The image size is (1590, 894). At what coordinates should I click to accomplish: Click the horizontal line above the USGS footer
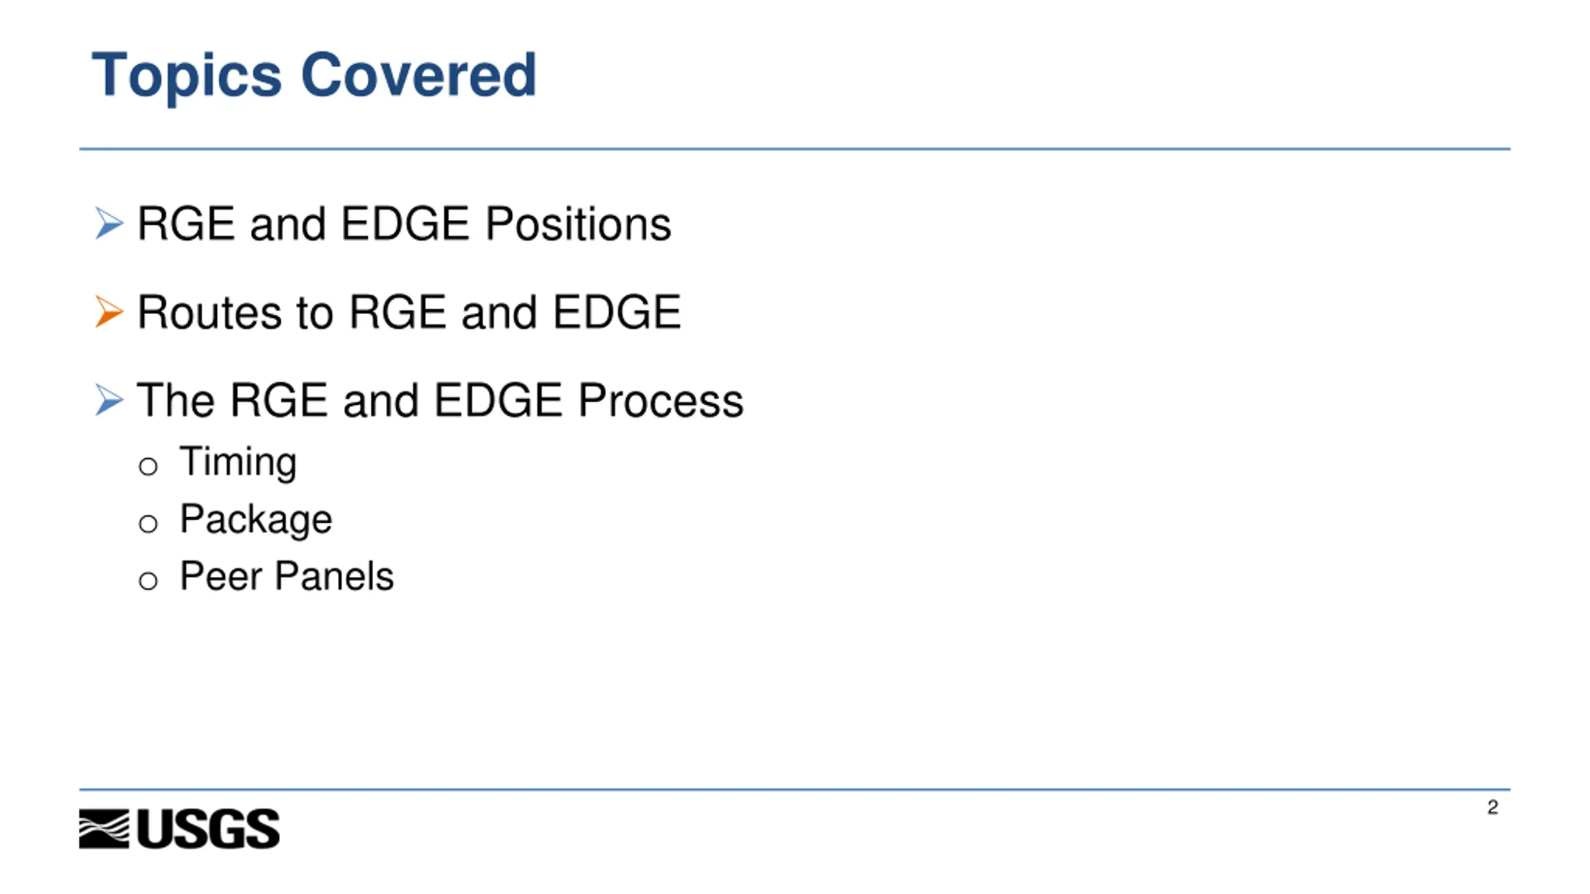point(795,790)
